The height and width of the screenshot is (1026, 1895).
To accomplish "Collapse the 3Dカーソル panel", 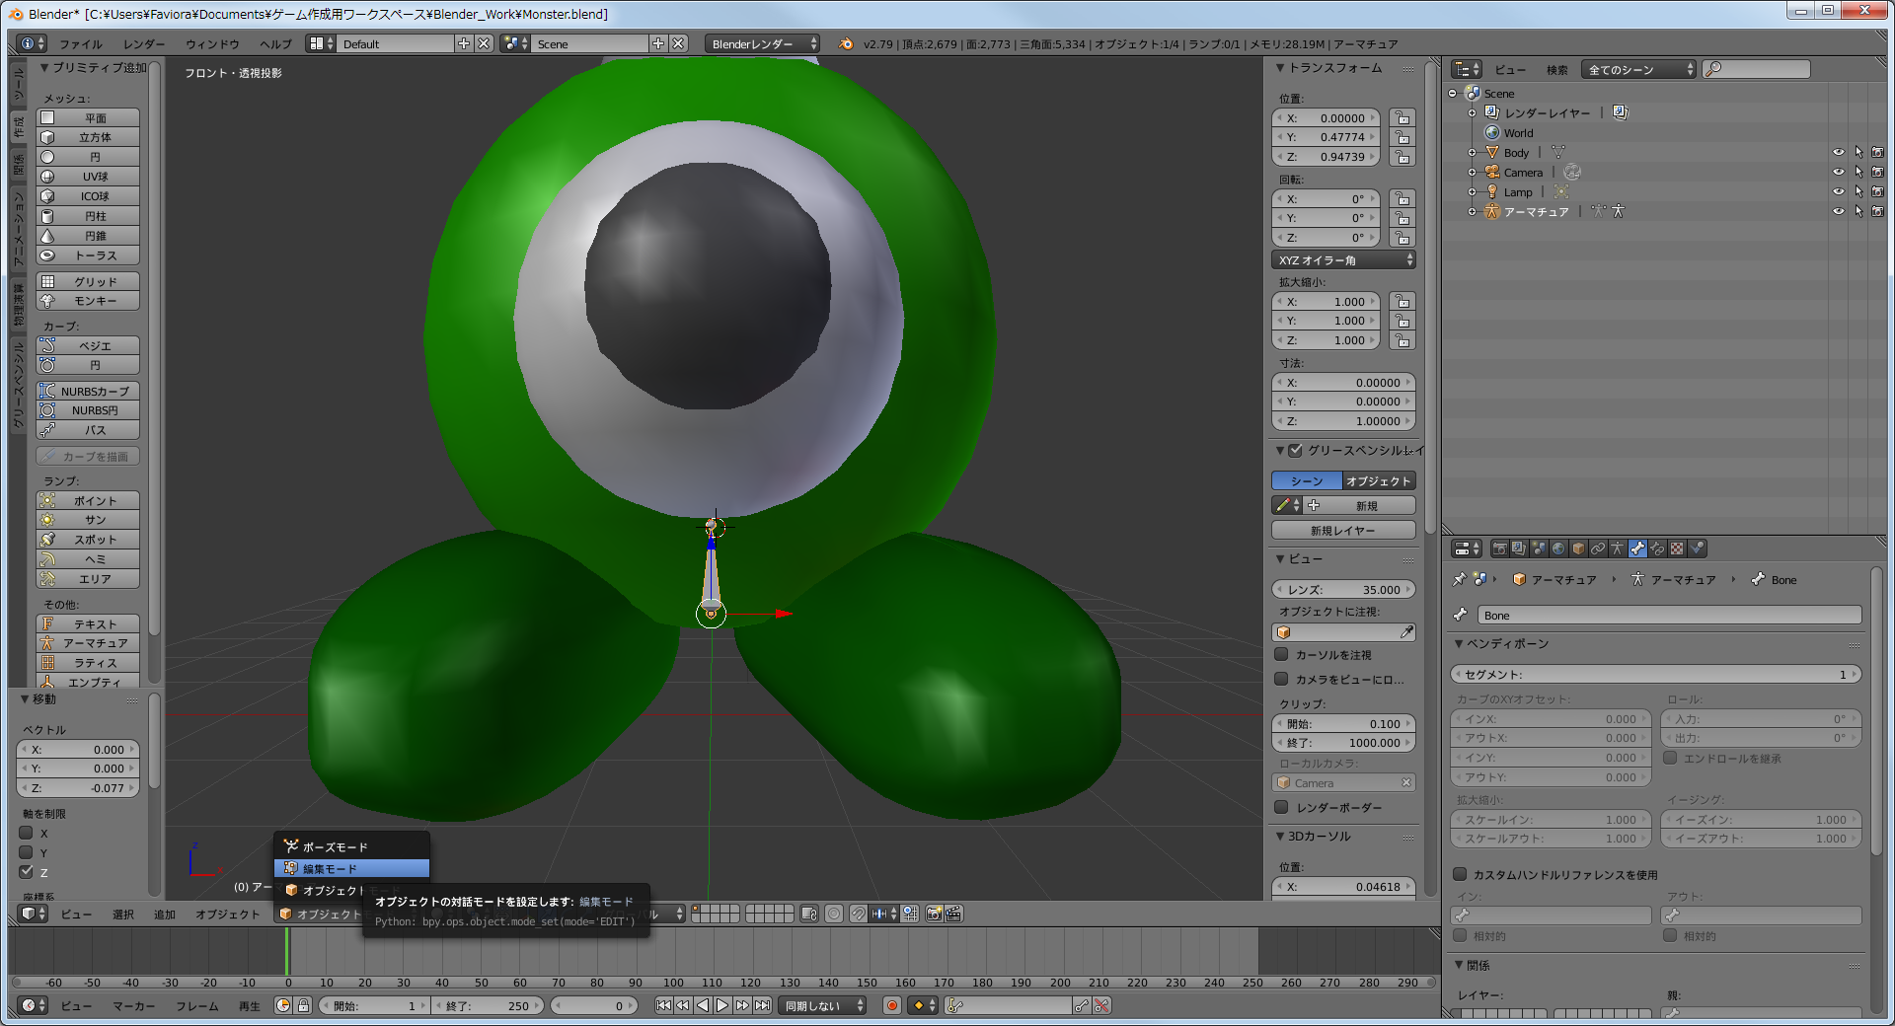I will tap(1280, 836).
